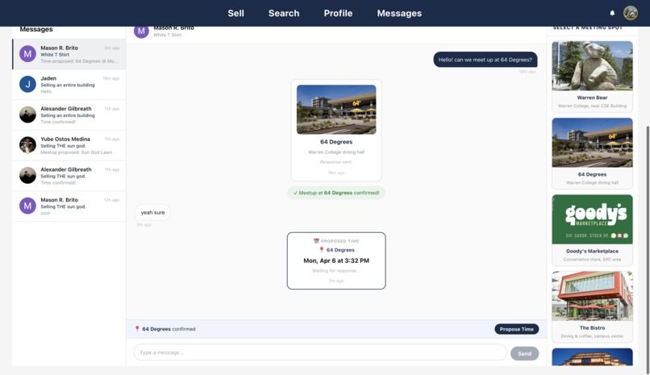Open the Sell page
This screenshot has height=375, width=650.
(235, 13)
